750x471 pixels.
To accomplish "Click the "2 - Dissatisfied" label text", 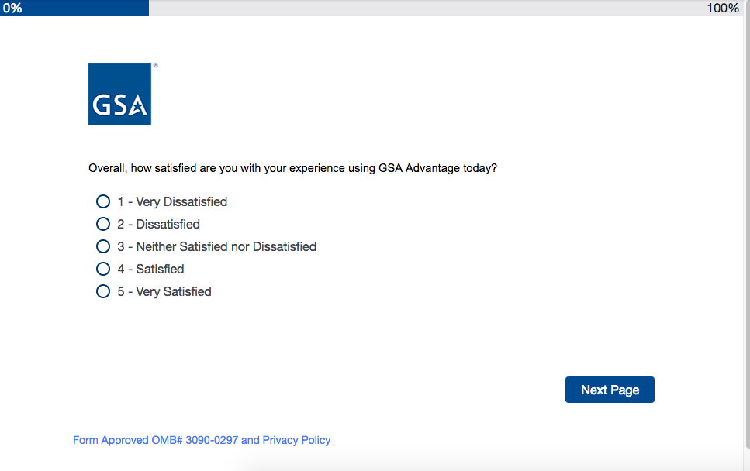I will point(158,224).
